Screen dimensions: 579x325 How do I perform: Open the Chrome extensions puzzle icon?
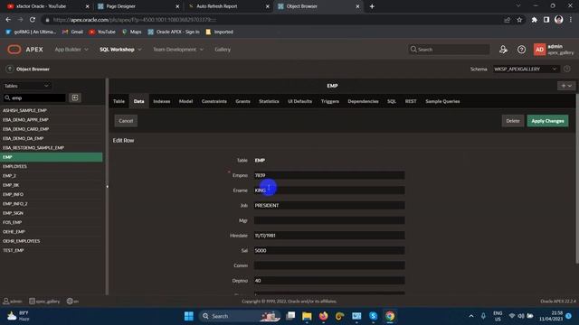point(534,20)
